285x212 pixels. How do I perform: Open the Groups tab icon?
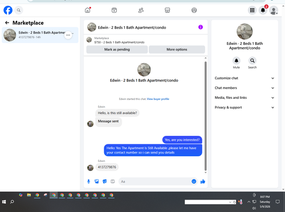point(194,10)
